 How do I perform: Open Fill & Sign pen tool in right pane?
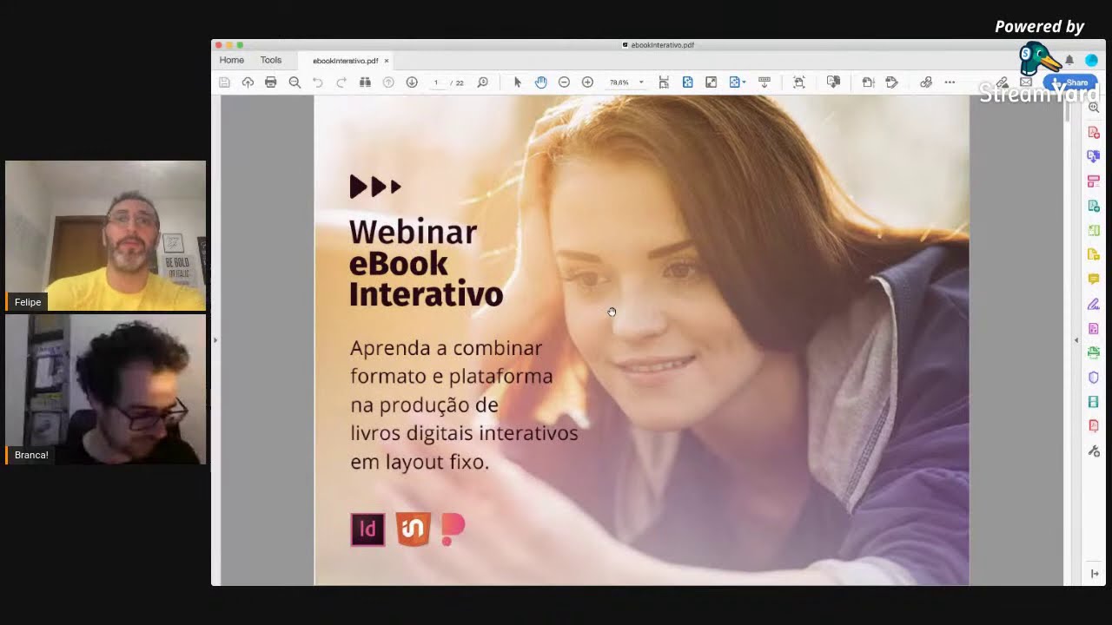click(x=1094, y=304)
